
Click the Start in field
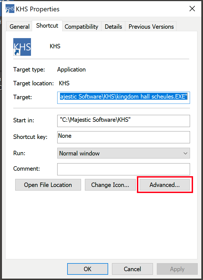click(124, 121)
